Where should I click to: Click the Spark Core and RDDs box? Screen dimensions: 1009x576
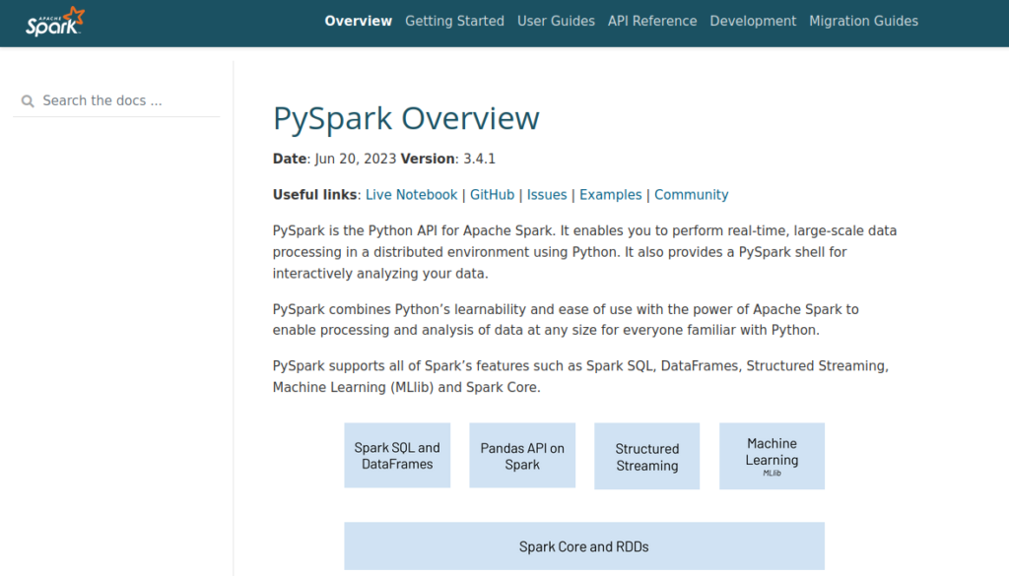click(584, 545)
